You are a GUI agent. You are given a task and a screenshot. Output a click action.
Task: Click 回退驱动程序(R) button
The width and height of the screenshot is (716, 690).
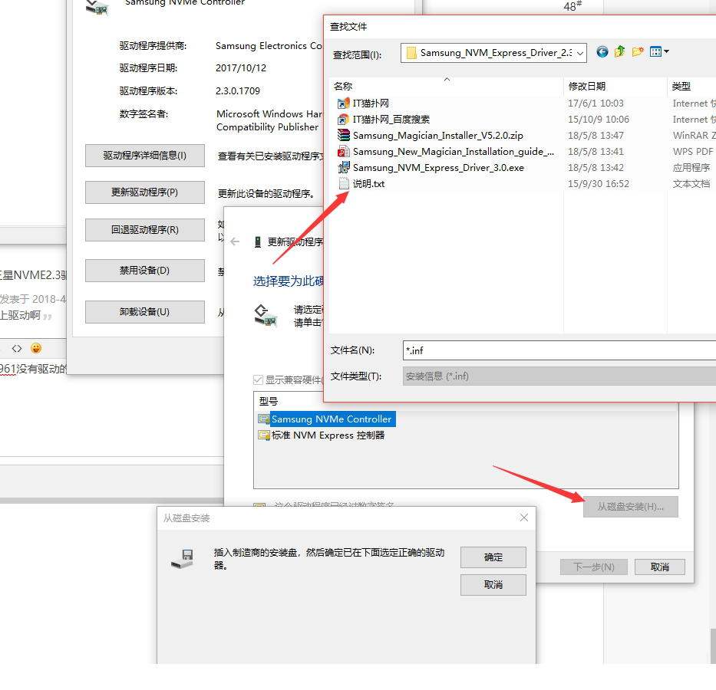coord(145,230)
